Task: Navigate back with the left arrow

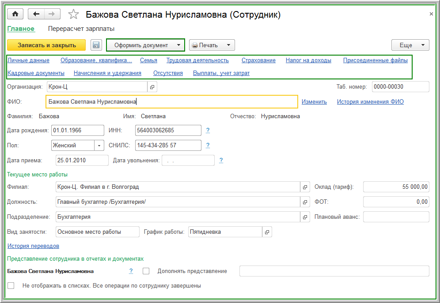Action: 36,14
